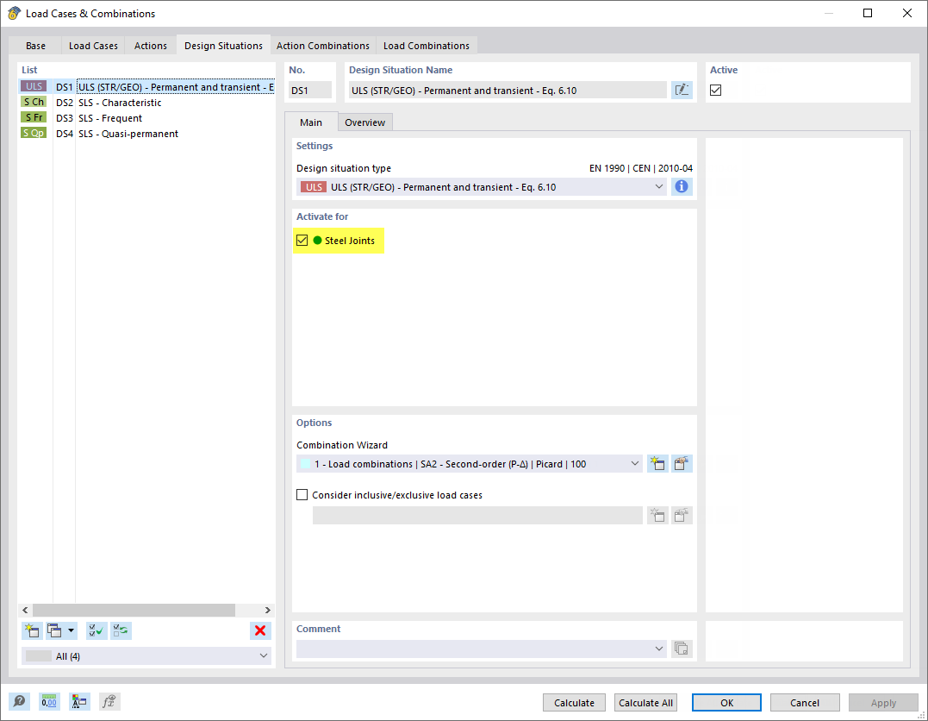
Task: Switch to the Overview sub-tab
Action: [x=364, y=122]
